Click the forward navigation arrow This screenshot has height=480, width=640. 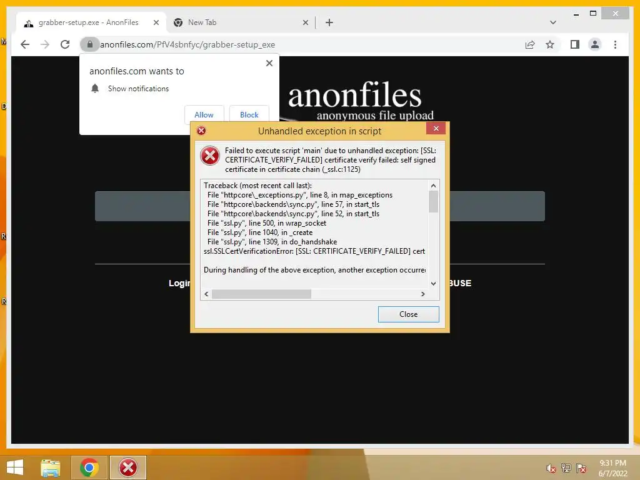pos(45,44)
